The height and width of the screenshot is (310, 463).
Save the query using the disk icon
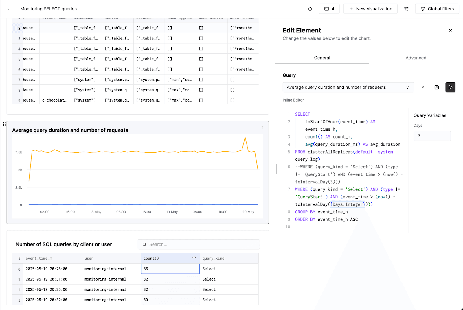(x=437, y=87)
